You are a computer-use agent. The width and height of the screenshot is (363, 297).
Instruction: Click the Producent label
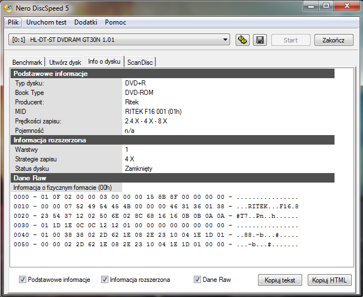tap(30, 102)
